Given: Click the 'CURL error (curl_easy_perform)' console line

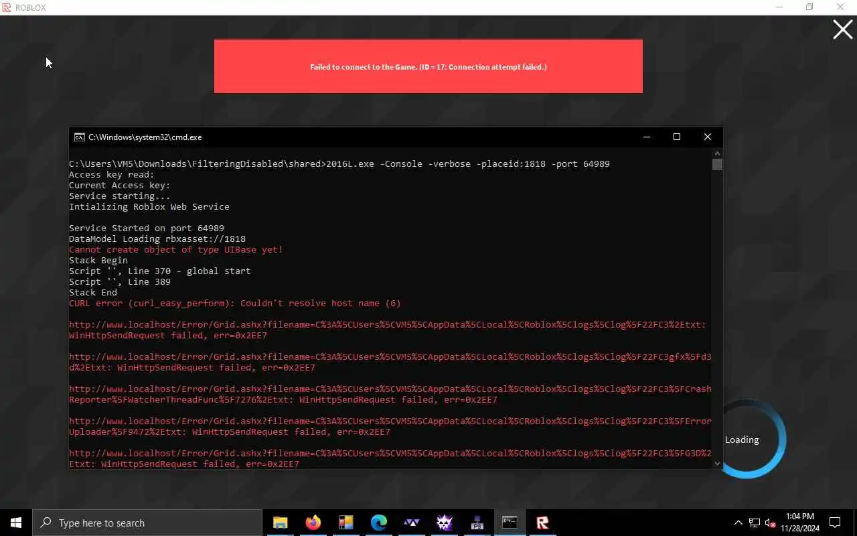Looking at the screenshot, I should [x=235, y=304].
